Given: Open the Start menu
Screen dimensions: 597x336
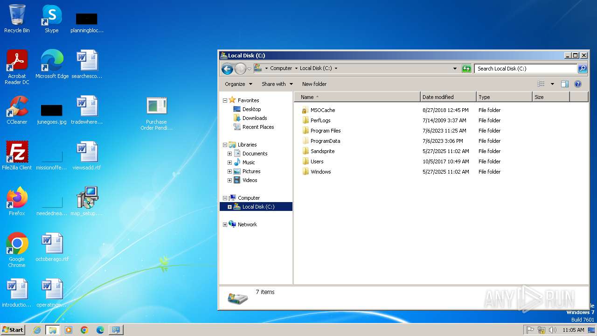Looking at the screenshot, I should (13, 329).
